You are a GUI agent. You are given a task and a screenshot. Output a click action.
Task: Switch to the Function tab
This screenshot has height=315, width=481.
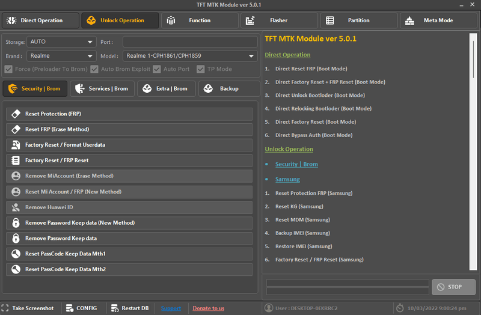pyautogui.click(x=200, y=20)
